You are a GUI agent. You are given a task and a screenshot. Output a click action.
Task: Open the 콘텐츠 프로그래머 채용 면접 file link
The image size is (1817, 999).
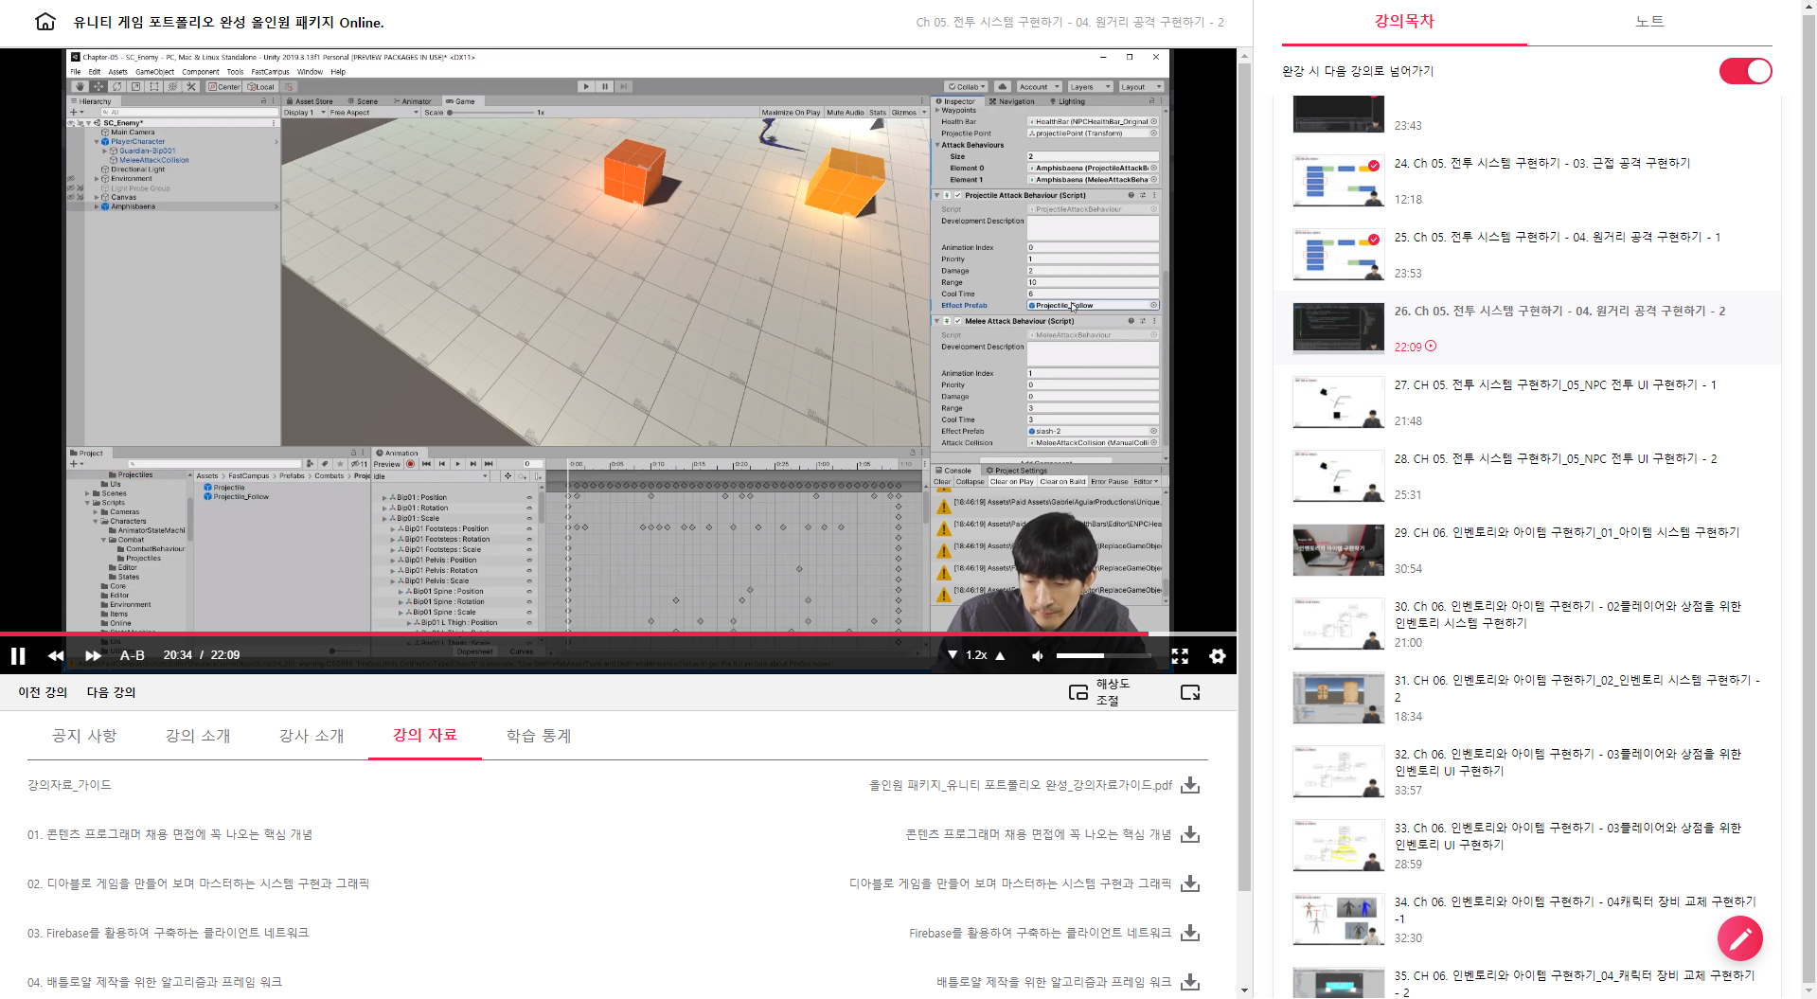tap(1039, 834)
